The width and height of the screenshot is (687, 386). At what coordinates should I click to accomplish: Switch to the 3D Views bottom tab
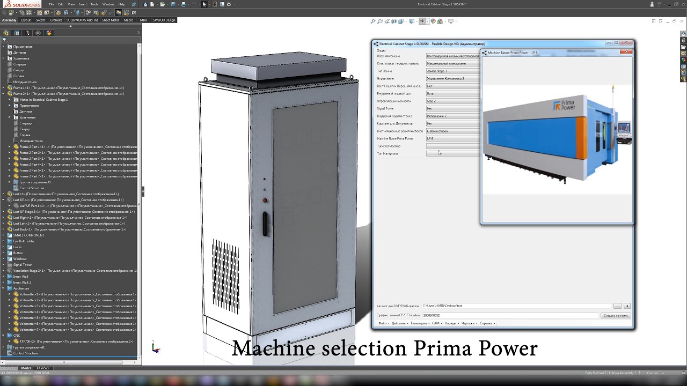point(42,368)
